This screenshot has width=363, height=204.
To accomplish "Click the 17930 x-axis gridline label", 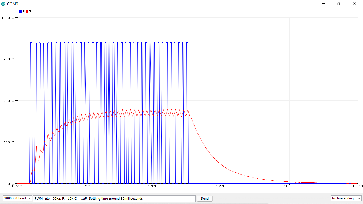I will click(x=221, y=186).
